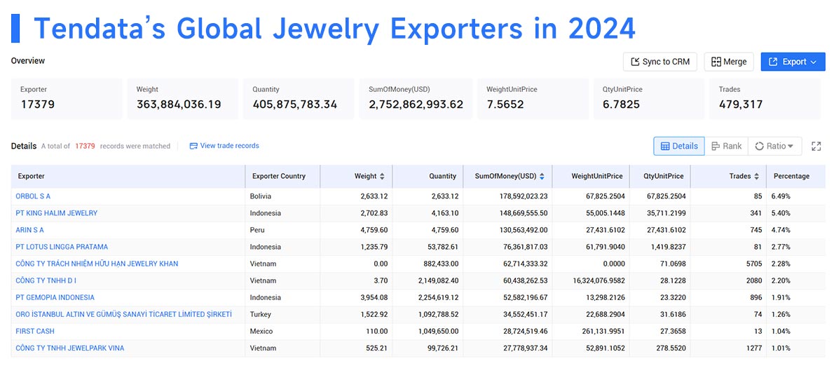The height and width of the screenshot is (366, 834).
Task: Open exporter ORBOL S A
Action: [33, 196]
